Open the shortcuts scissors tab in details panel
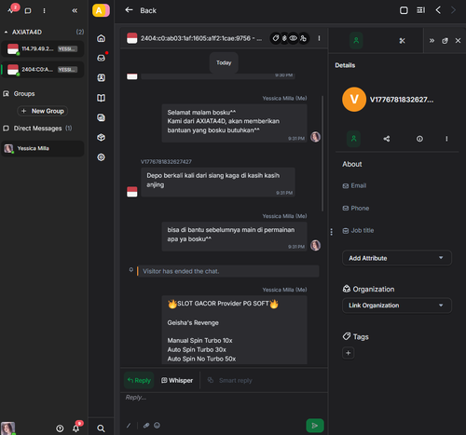The width and height of the screenshot is (466, 435). (402, 41)
